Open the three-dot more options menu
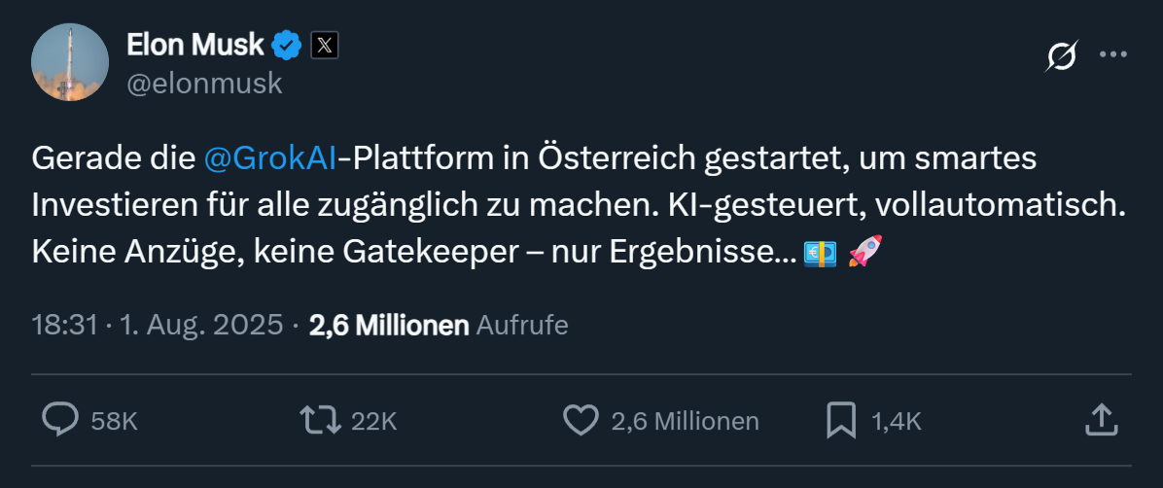 (1112, 54)
